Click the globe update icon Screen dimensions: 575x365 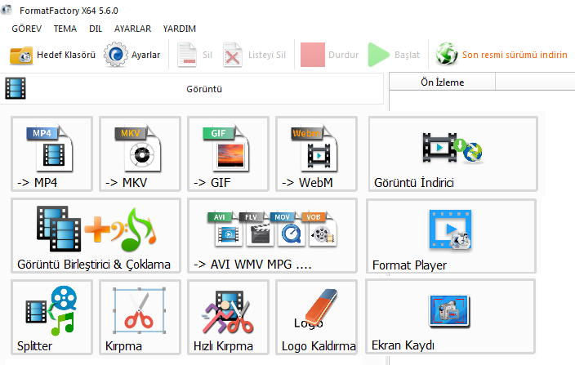[x=446, y=54]
